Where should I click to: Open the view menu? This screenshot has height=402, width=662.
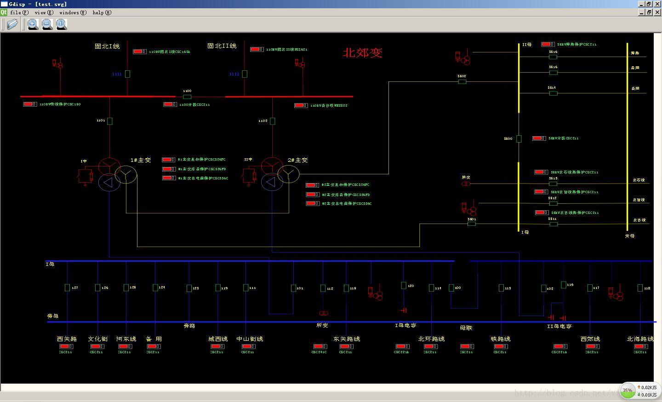pyautogui.click(x=44, y=12)
